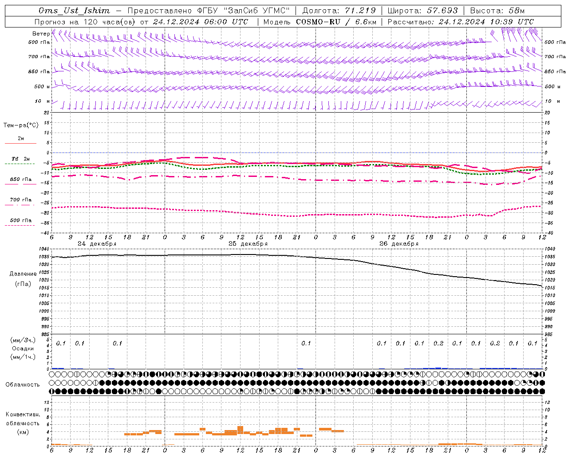Click the '10 м' wind level label at left
This screenshot has width=568, height=454.
pyautogui.click(x=42, y=102)
